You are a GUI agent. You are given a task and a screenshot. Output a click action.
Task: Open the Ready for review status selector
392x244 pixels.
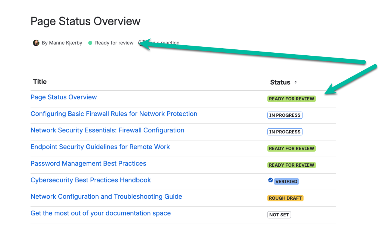[114, 43]
